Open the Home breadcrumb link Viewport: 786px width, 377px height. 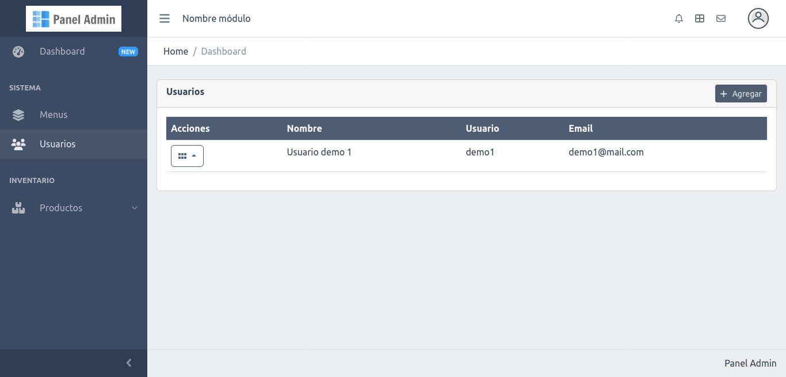[x=175, y=51]
